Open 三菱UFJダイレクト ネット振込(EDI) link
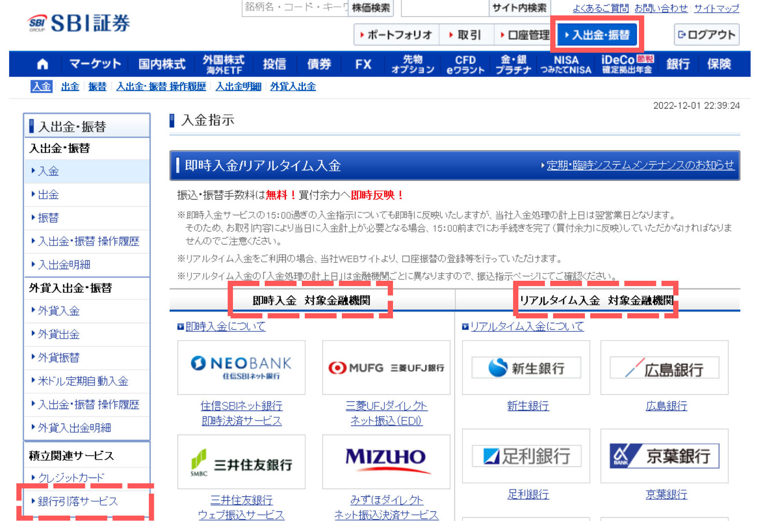759x521 pixels. click(386, 413)
